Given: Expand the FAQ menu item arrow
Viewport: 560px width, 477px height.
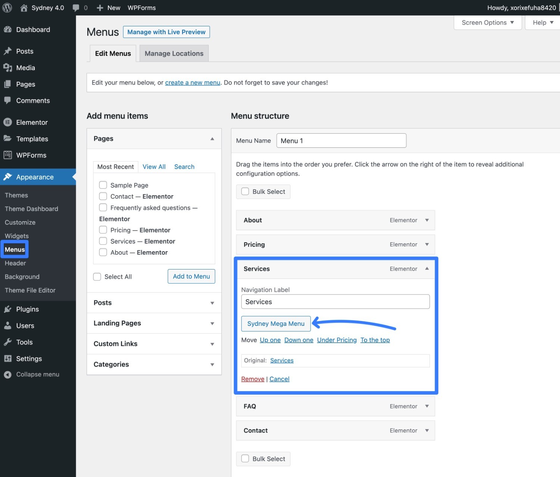Looking at the screenshot, I should pyautogui.click(x=427, y=406).
